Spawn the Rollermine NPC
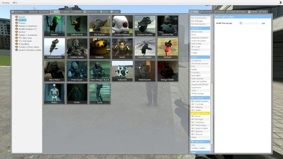This screenshot has height=159, width=283. [x=122, y=71]
